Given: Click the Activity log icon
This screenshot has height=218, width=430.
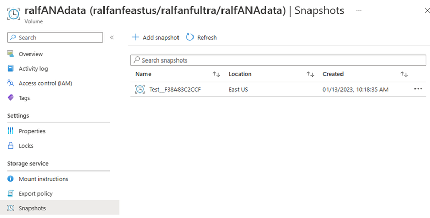Looking at the screenshot, I should [x=10, y=69].
